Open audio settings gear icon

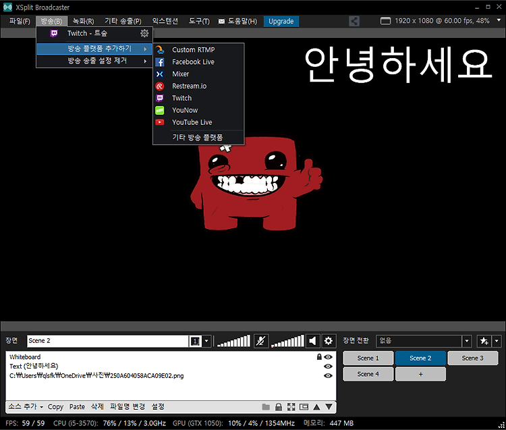tap(329, 341)
